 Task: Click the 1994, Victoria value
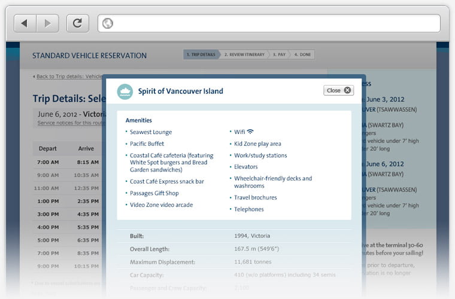[252, 236]
